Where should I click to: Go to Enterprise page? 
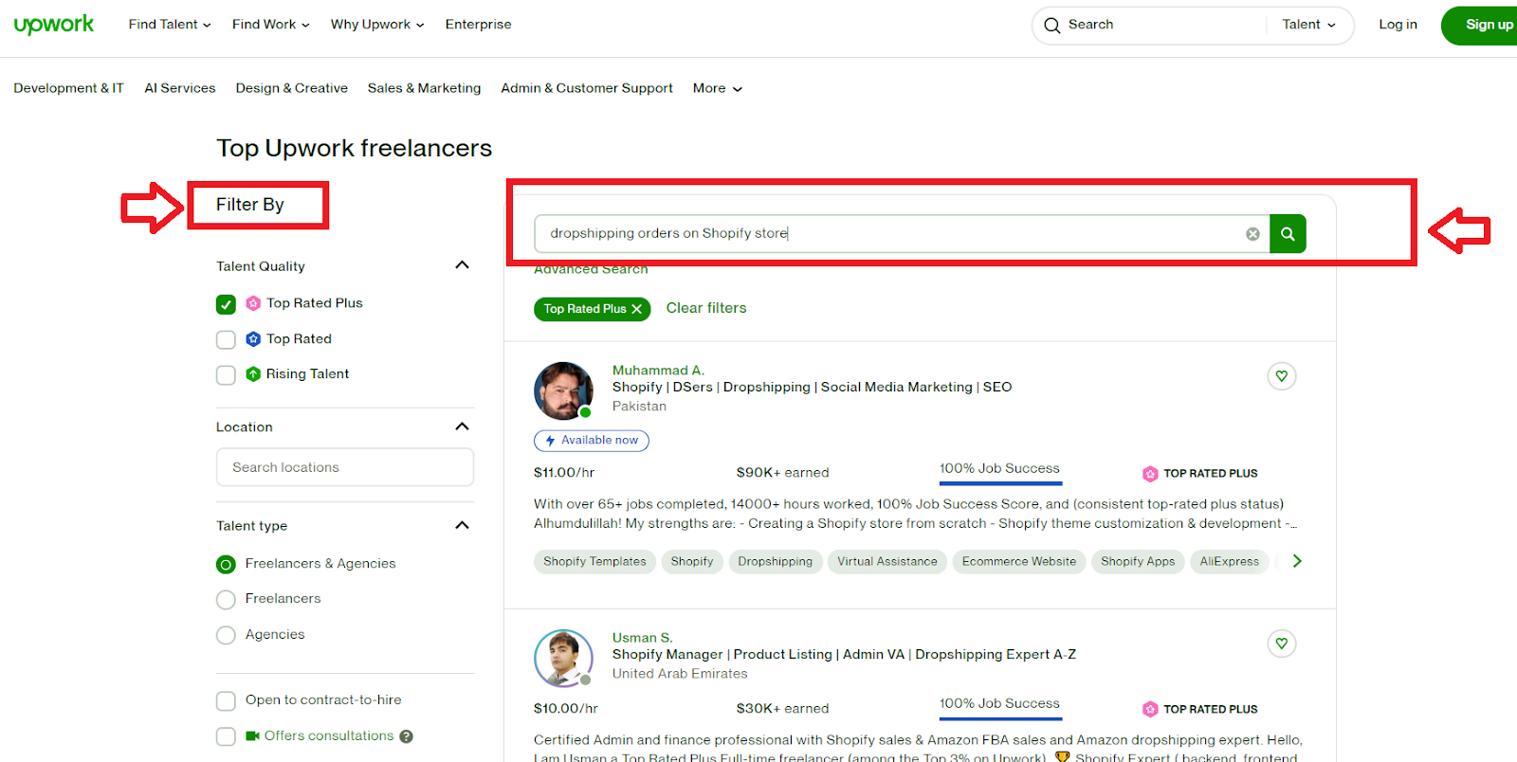point(478,25)
